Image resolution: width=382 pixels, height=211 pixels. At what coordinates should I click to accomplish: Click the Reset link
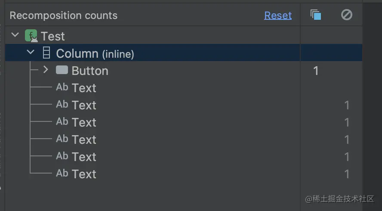click(x=278, y=16)
